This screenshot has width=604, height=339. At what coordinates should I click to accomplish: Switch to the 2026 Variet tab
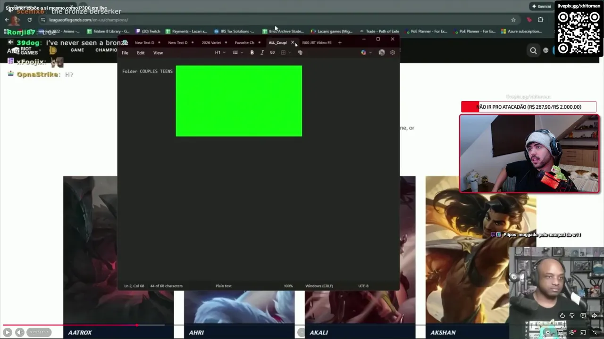[211, 42]
